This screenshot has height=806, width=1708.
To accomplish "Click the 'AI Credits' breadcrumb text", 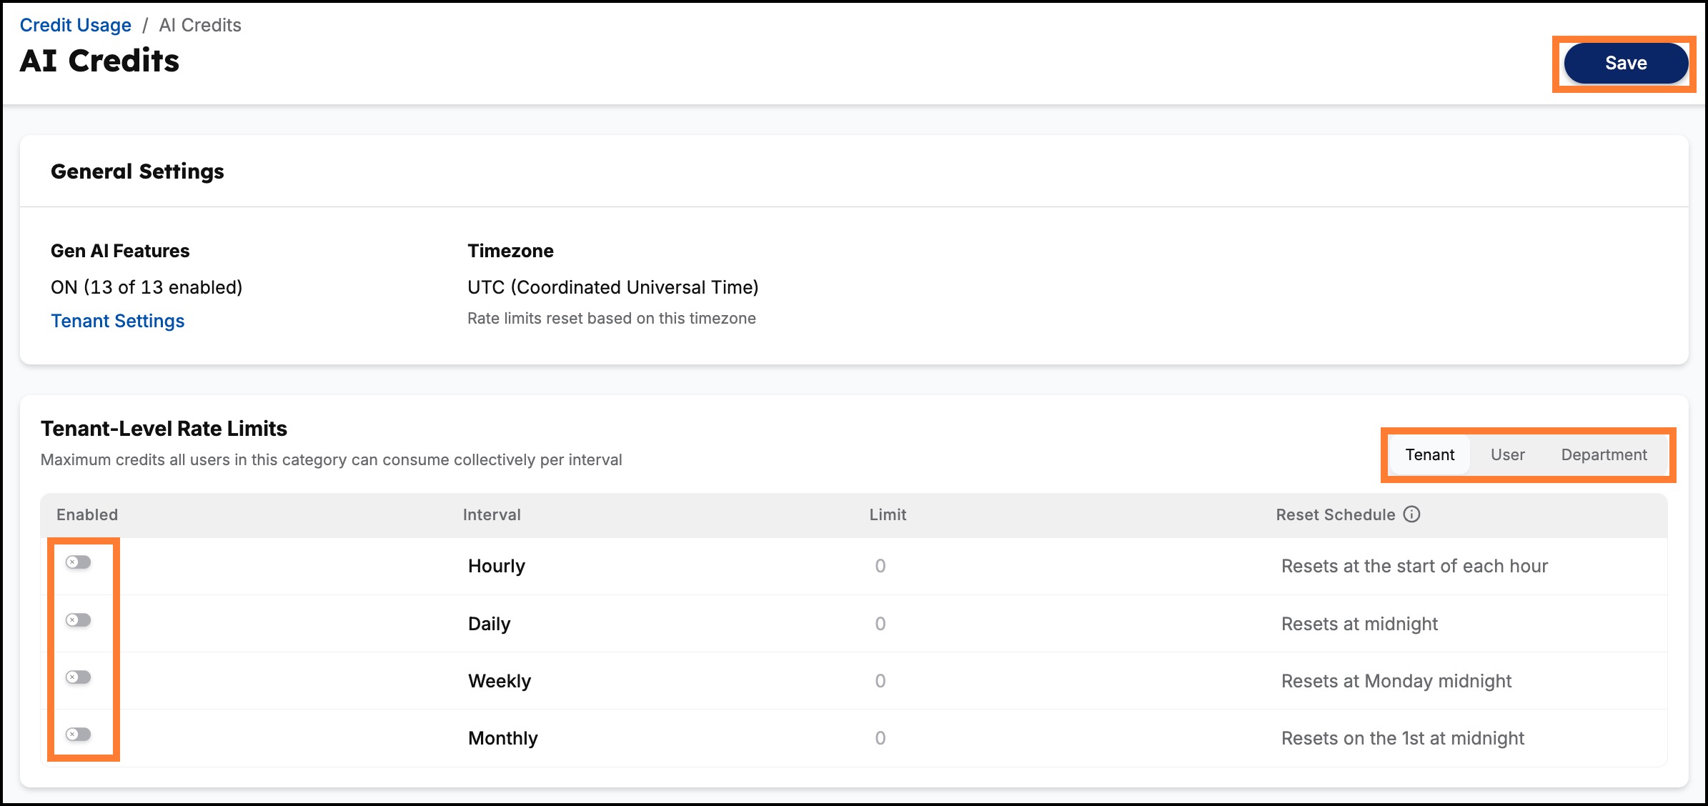I will pyautogui.click(x=200, y=25).
